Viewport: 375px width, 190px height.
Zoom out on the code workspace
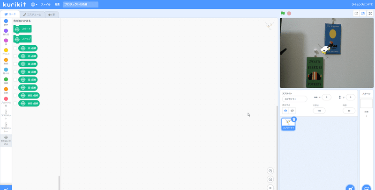pos(270,180)
